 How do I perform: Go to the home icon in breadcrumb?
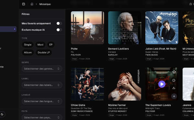[x=32, y=4]
